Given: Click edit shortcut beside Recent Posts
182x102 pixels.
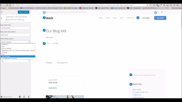Looking at the screenshot, I should click(131, 84).
